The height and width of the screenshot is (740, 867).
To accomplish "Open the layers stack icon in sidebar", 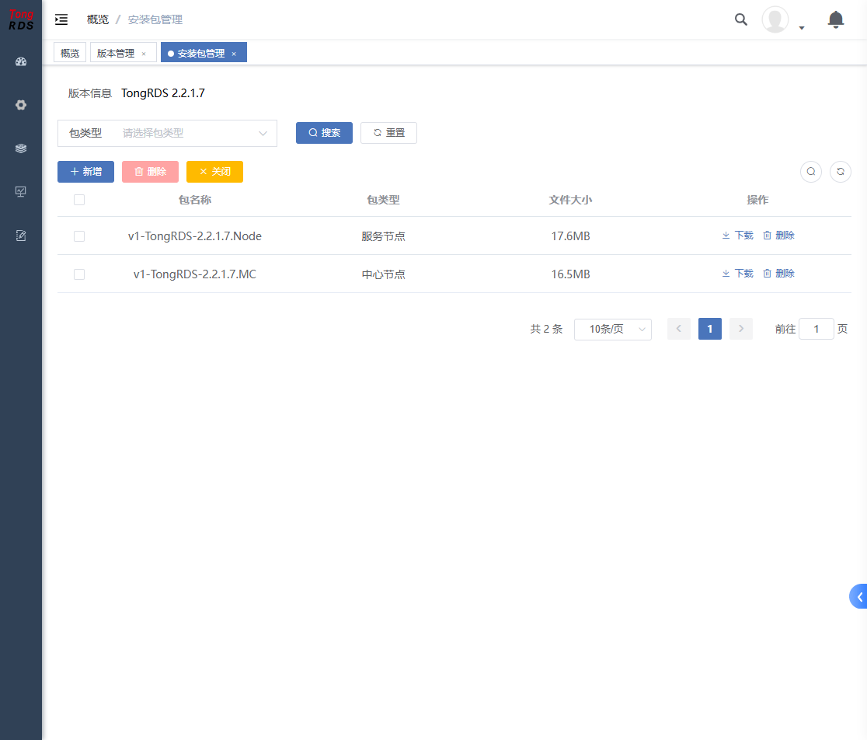I will [x=21, y=148].
